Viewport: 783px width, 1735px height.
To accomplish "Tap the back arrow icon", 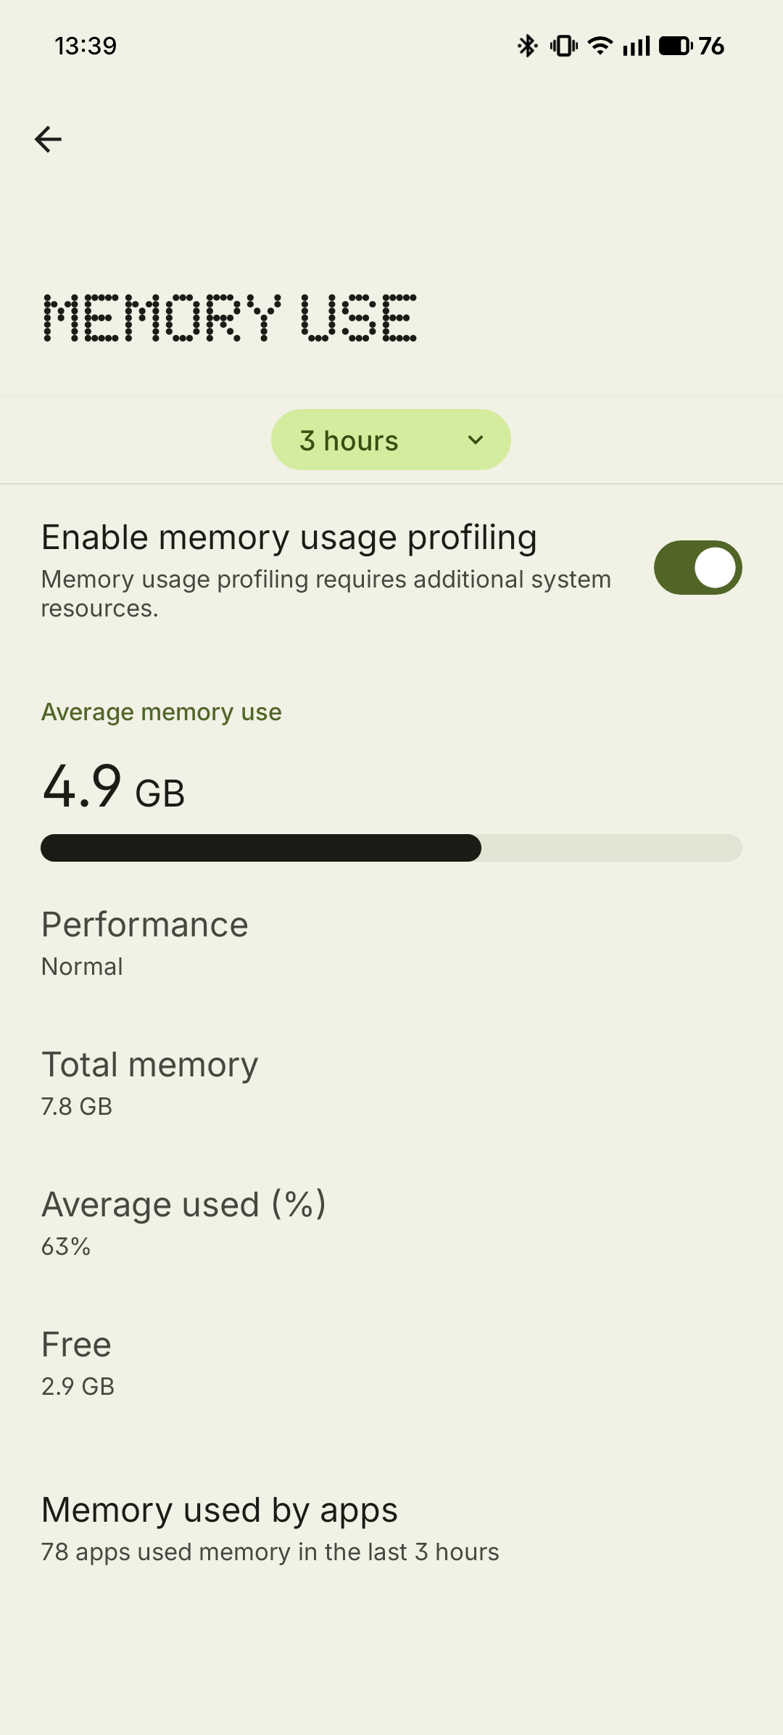I will pos(49,139).
